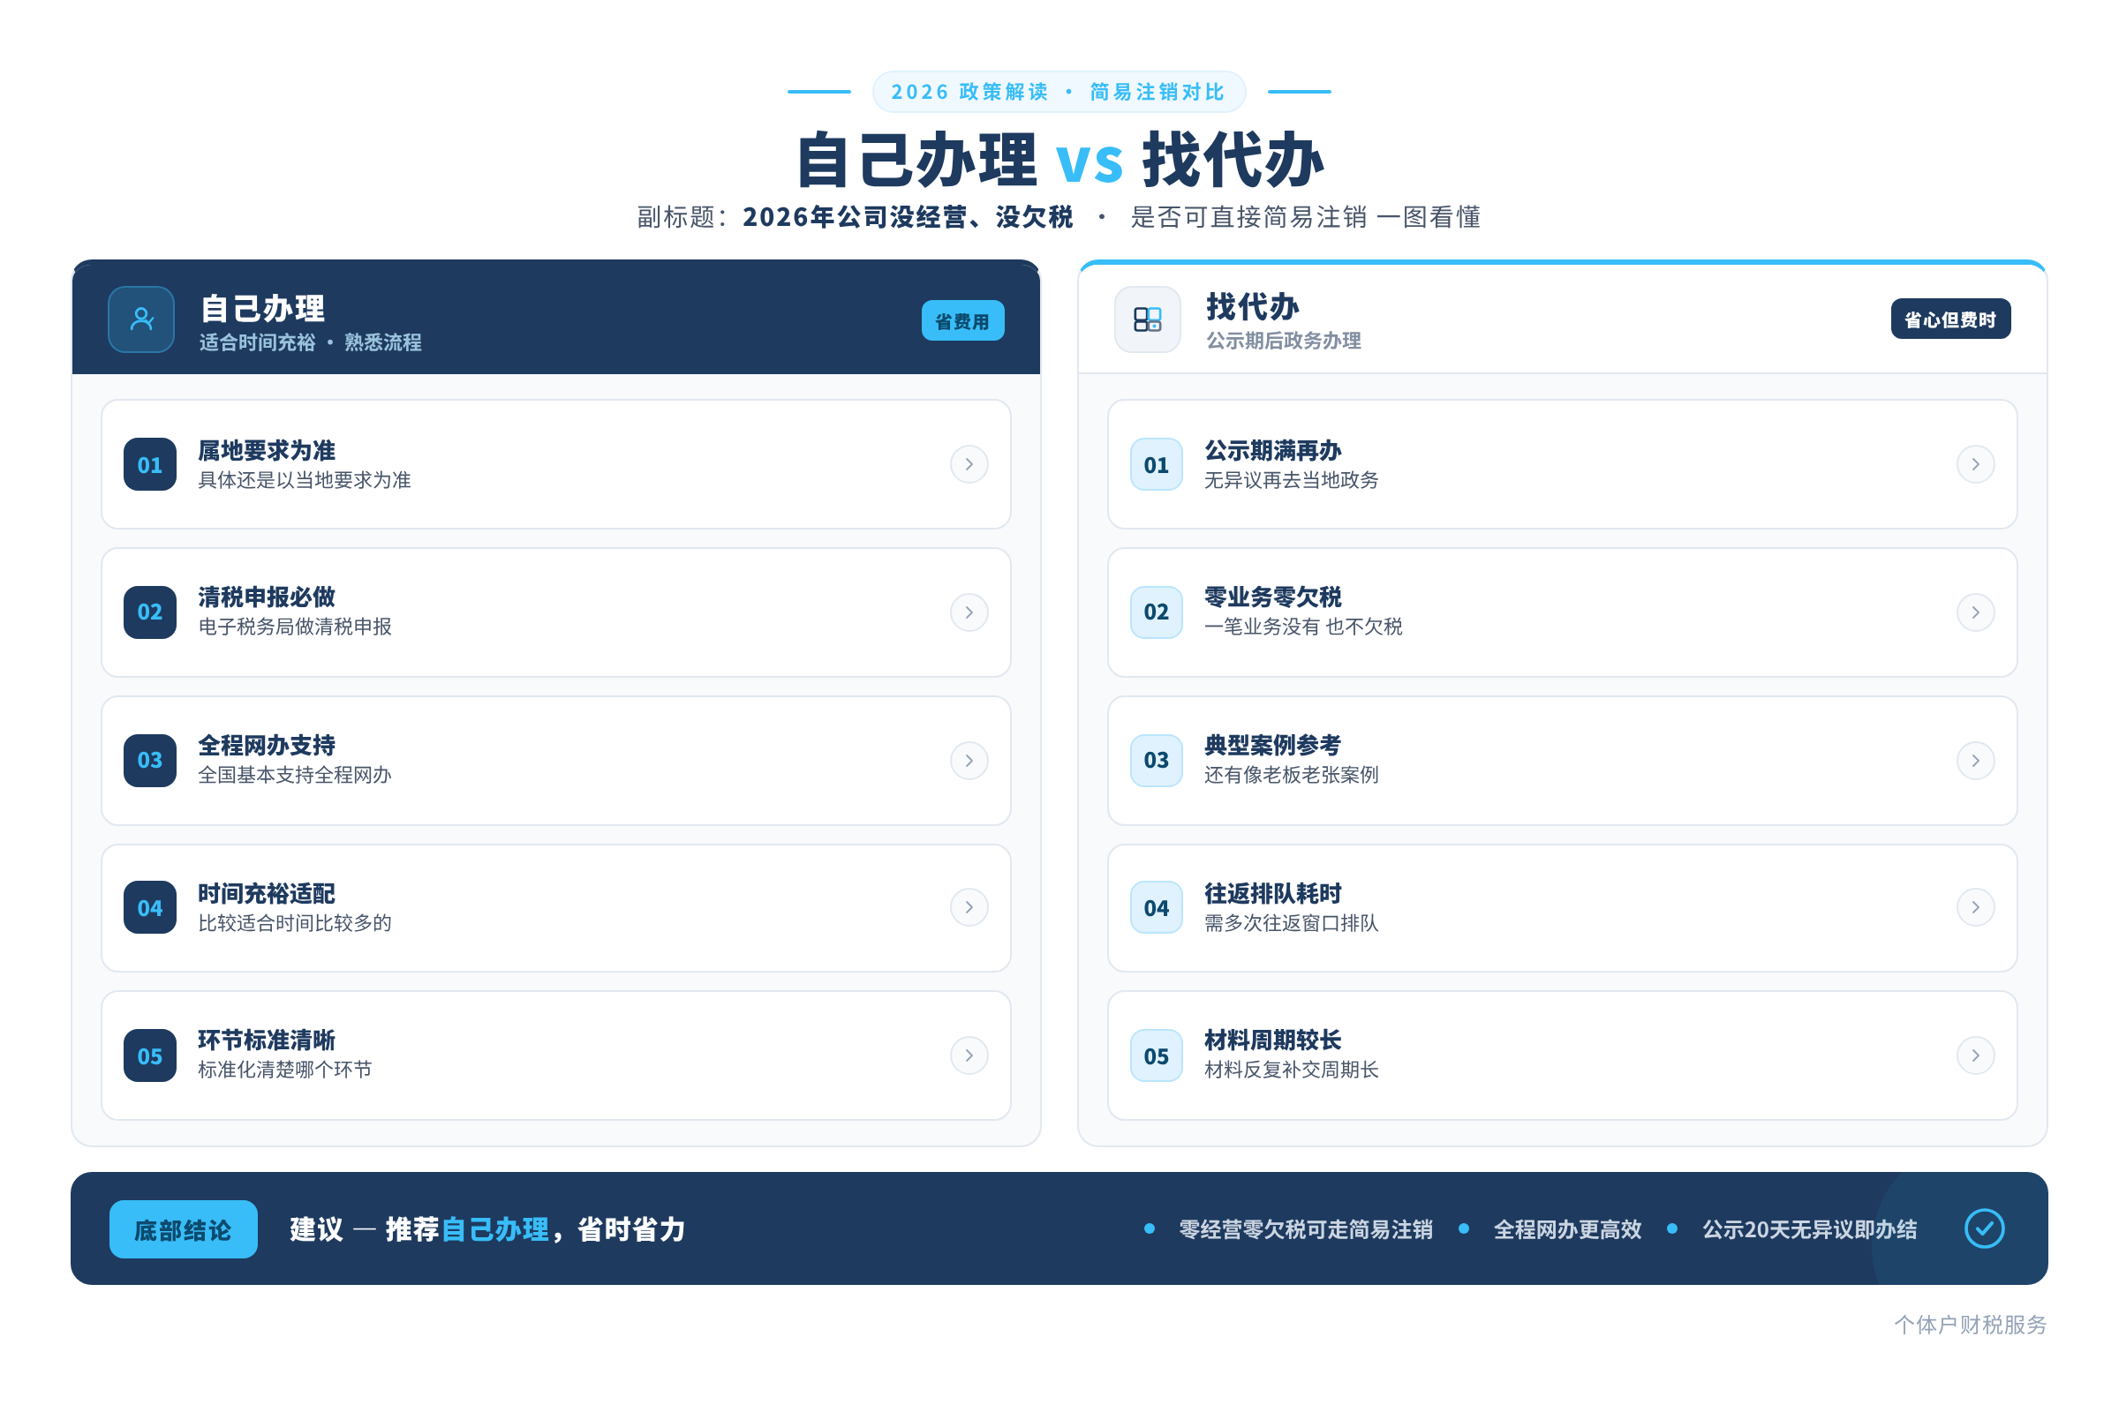
Task: Click the 2026 政策解读 · 简易注销对比 pill
Action: coord(1059,92)
